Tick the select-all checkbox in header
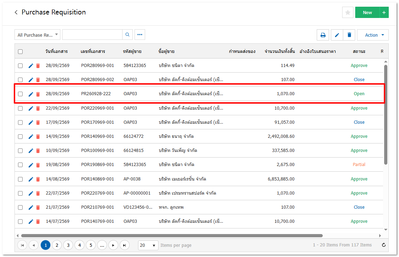This screenshot has width=399, height=257. [20, 51]
